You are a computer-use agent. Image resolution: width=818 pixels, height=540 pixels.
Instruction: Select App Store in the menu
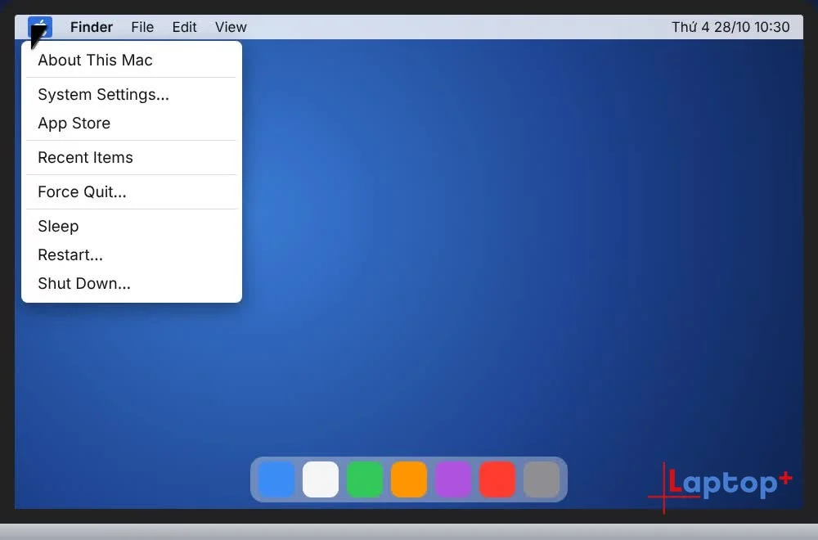(x=132, y=123)
